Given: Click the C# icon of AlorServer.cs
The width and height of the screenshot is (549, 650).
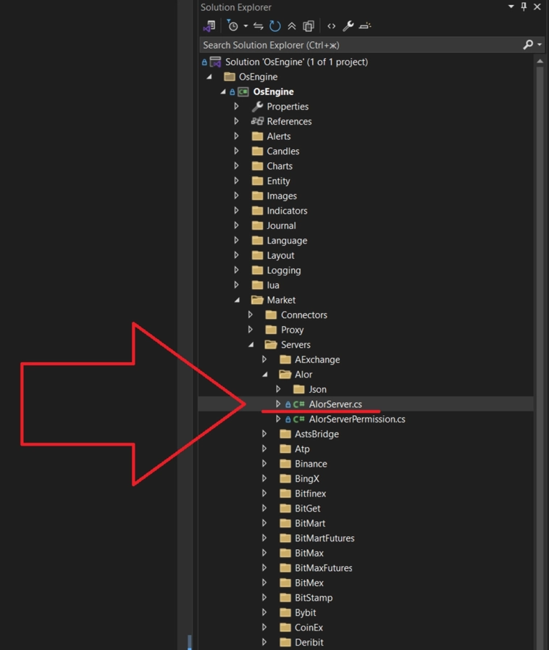Looking at the screenshot, I should (x=298, y=404).
